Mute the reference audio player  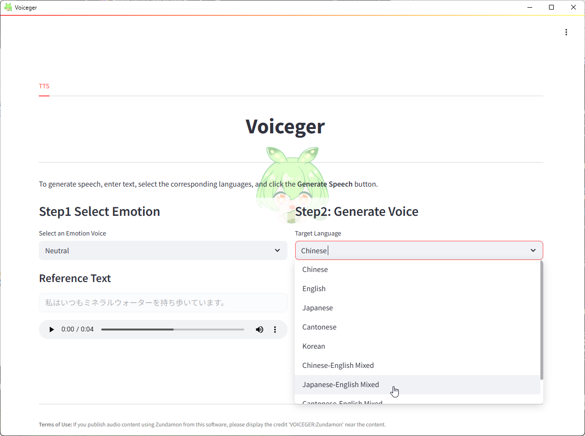[x=260, y=330]
